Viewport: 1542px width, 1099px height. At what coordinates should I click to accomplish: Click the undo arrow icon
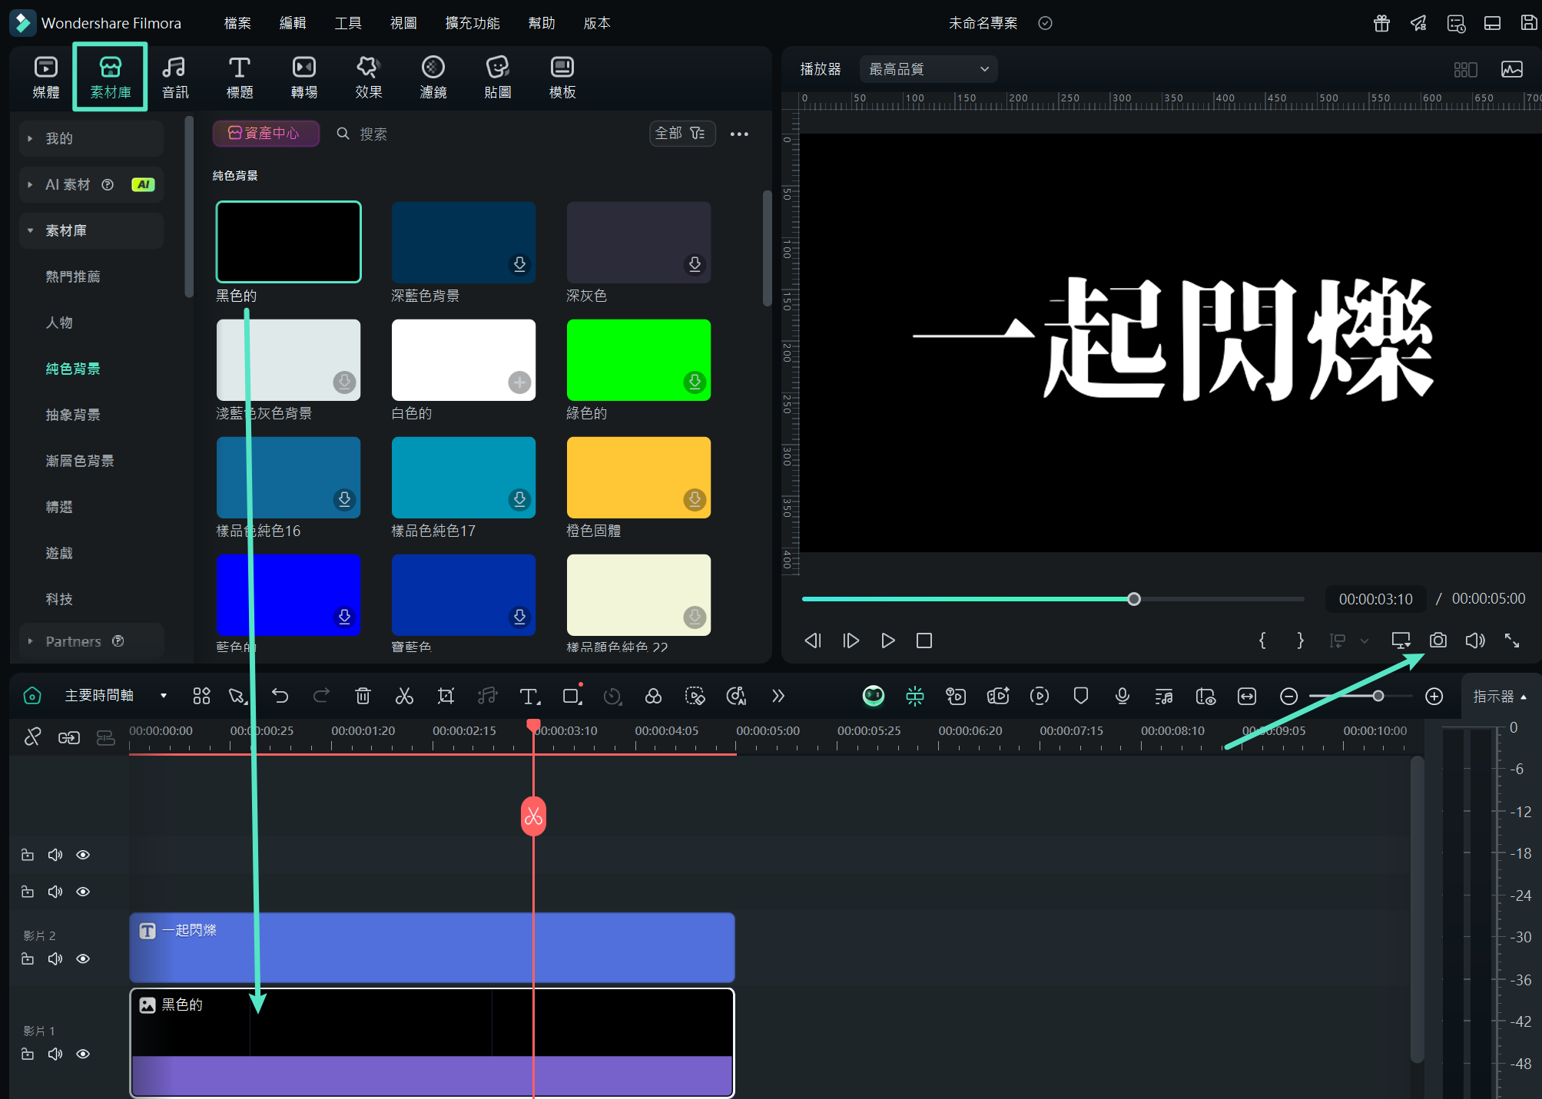(x=280, y=696)
